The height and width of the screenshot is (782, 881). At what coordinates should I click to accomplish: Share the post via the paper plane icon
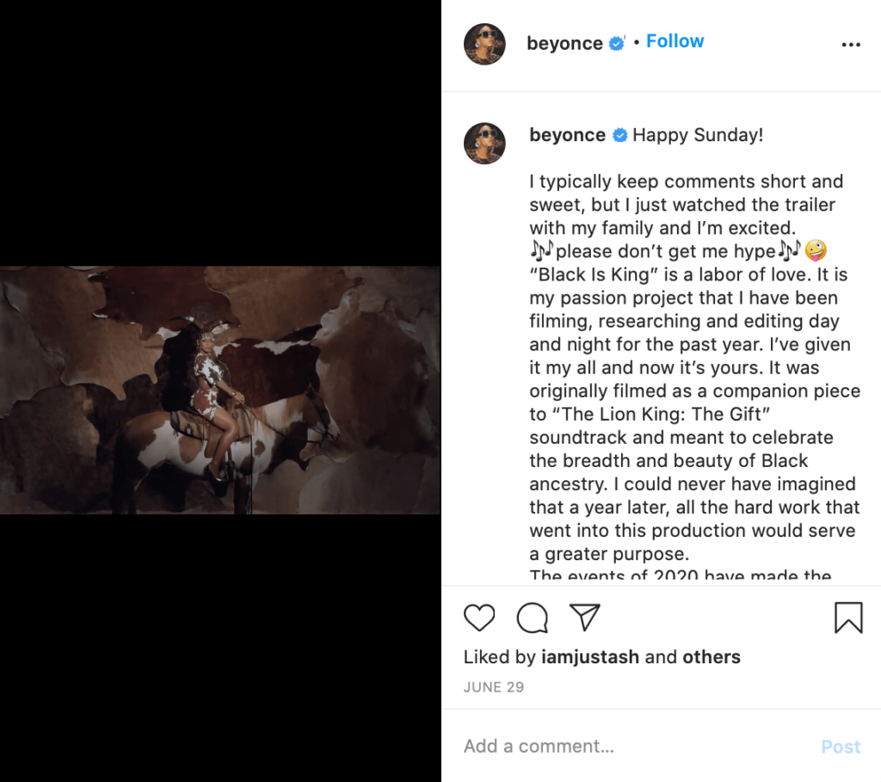click(x=586, y=616)
